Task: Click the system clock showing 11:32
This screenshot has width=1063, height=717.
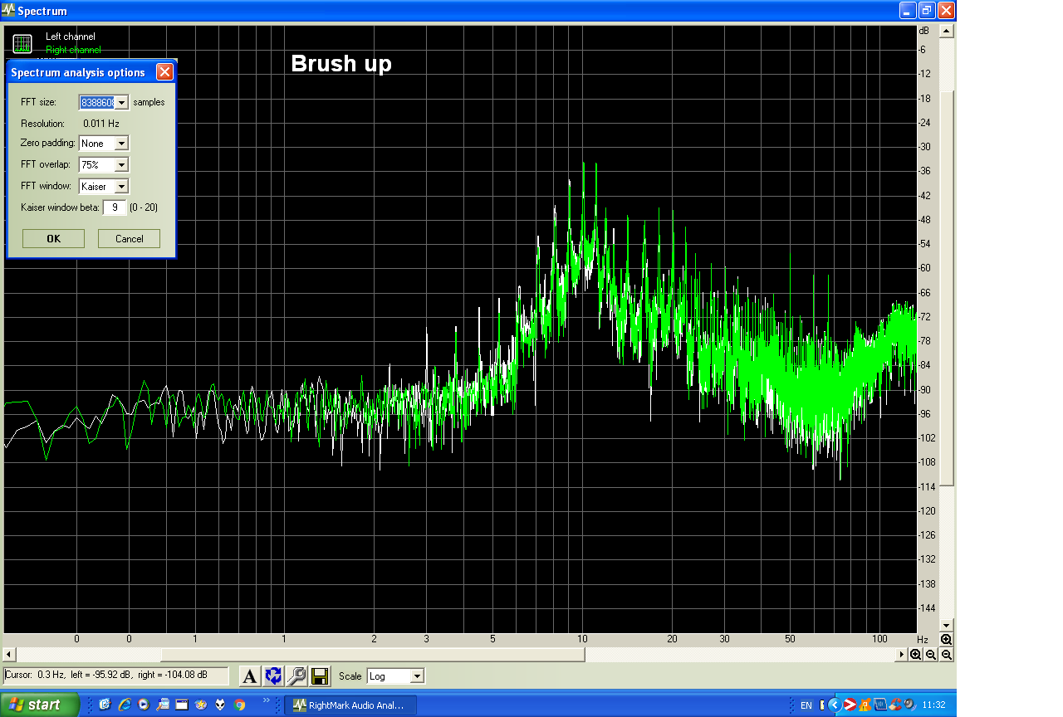Action: [x=933, y=705]
